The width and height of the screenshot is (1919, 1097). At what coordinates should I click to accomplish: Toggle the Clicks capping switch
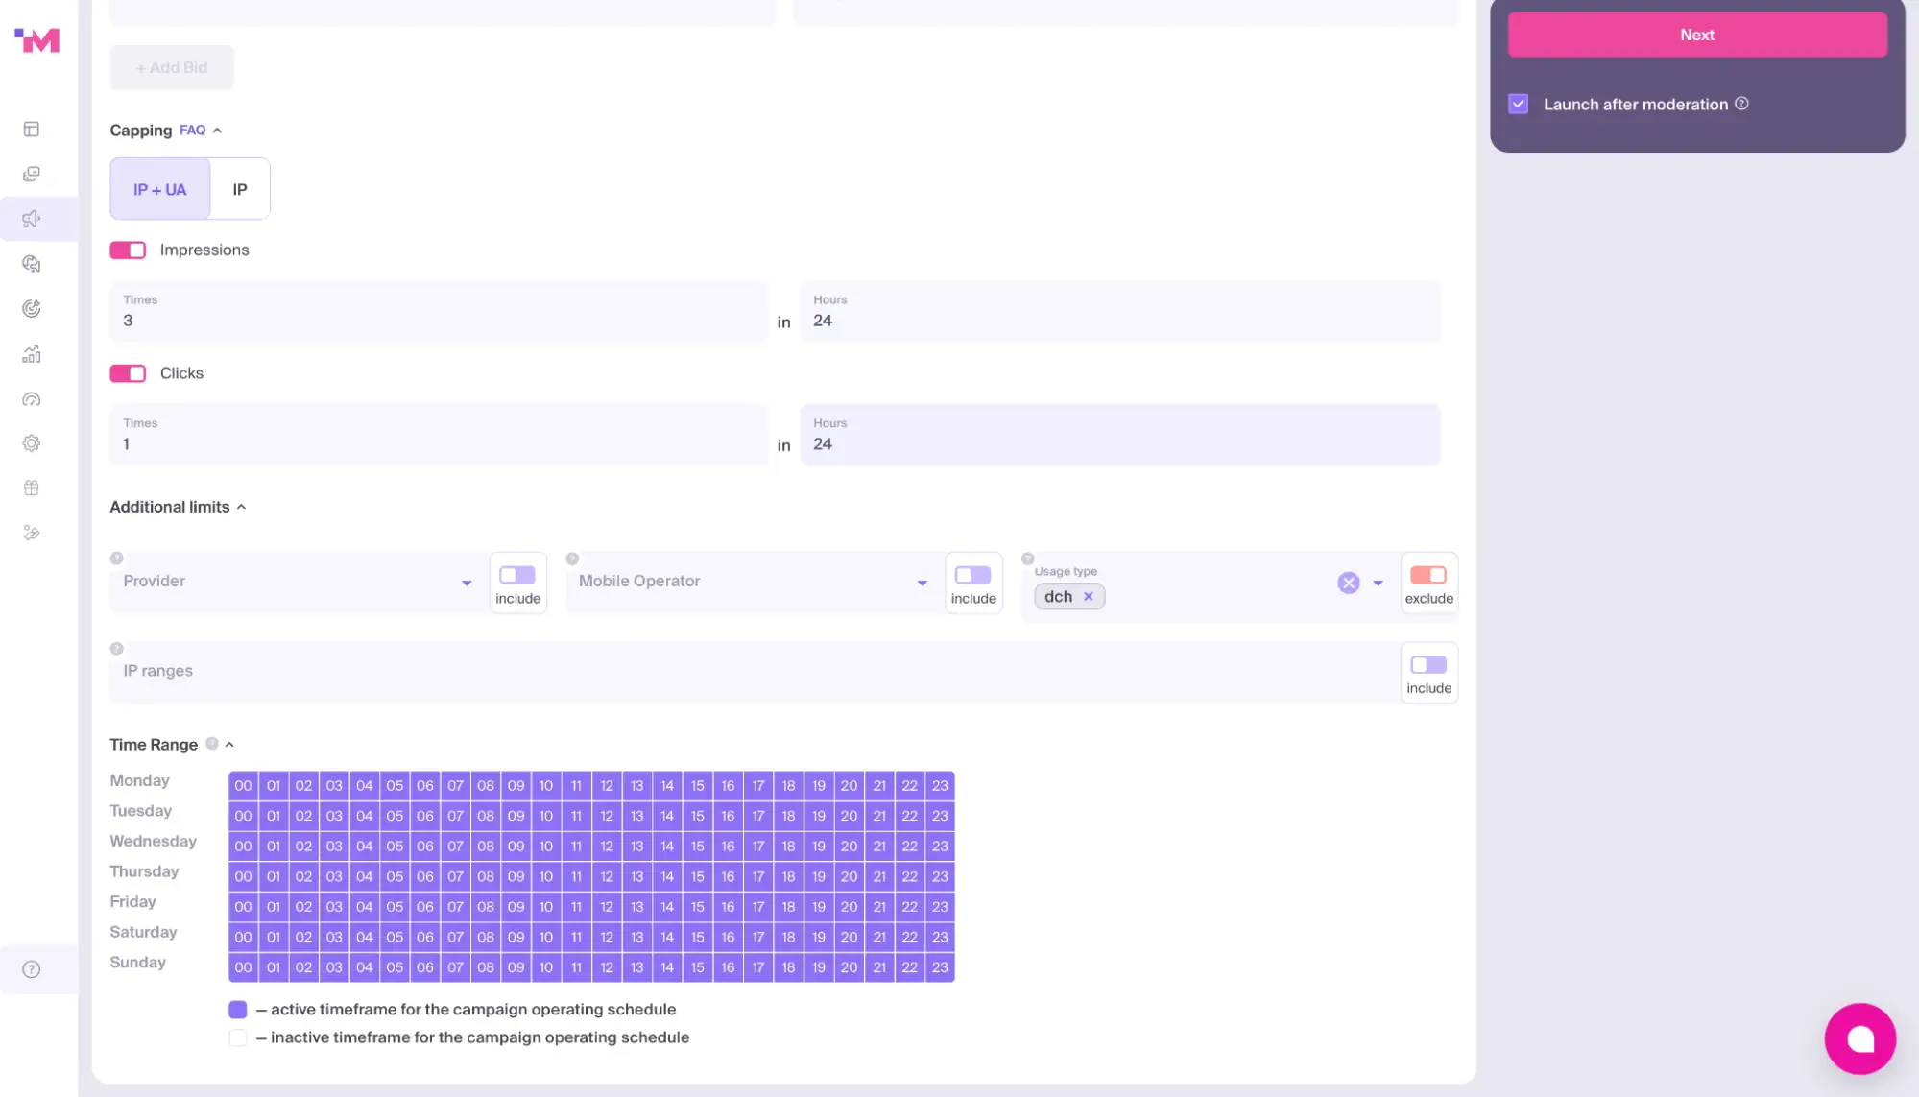coord(128,373)
